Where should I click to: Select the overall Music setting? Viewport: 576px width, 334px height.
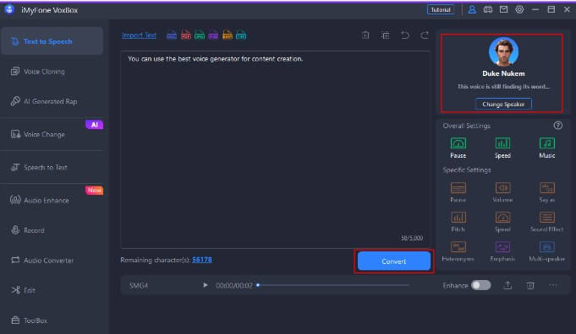[x=547, y=148]
